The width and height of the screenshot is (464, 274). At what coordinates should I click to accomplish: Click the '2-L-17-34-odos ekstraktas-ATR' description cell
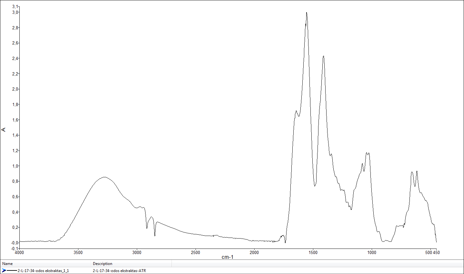coord(119,271)
